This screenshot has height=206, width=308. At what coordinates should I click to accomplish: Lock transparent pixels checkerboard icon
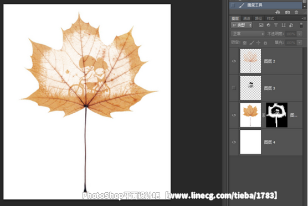244,43
